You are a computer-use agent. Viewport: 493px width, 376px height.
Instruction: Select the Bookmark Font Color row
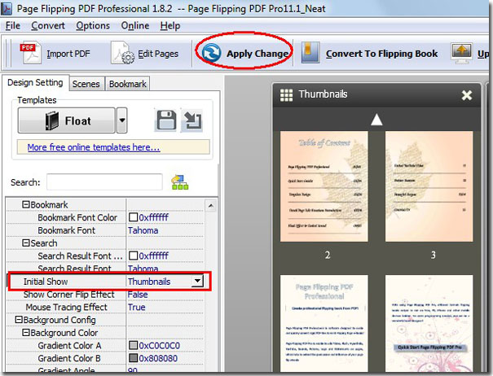[105, 217]
